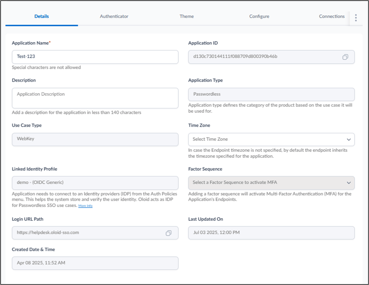Select the Linked Identity Profile field
This screenshot has height=285, width=369.
pos(95,183)
